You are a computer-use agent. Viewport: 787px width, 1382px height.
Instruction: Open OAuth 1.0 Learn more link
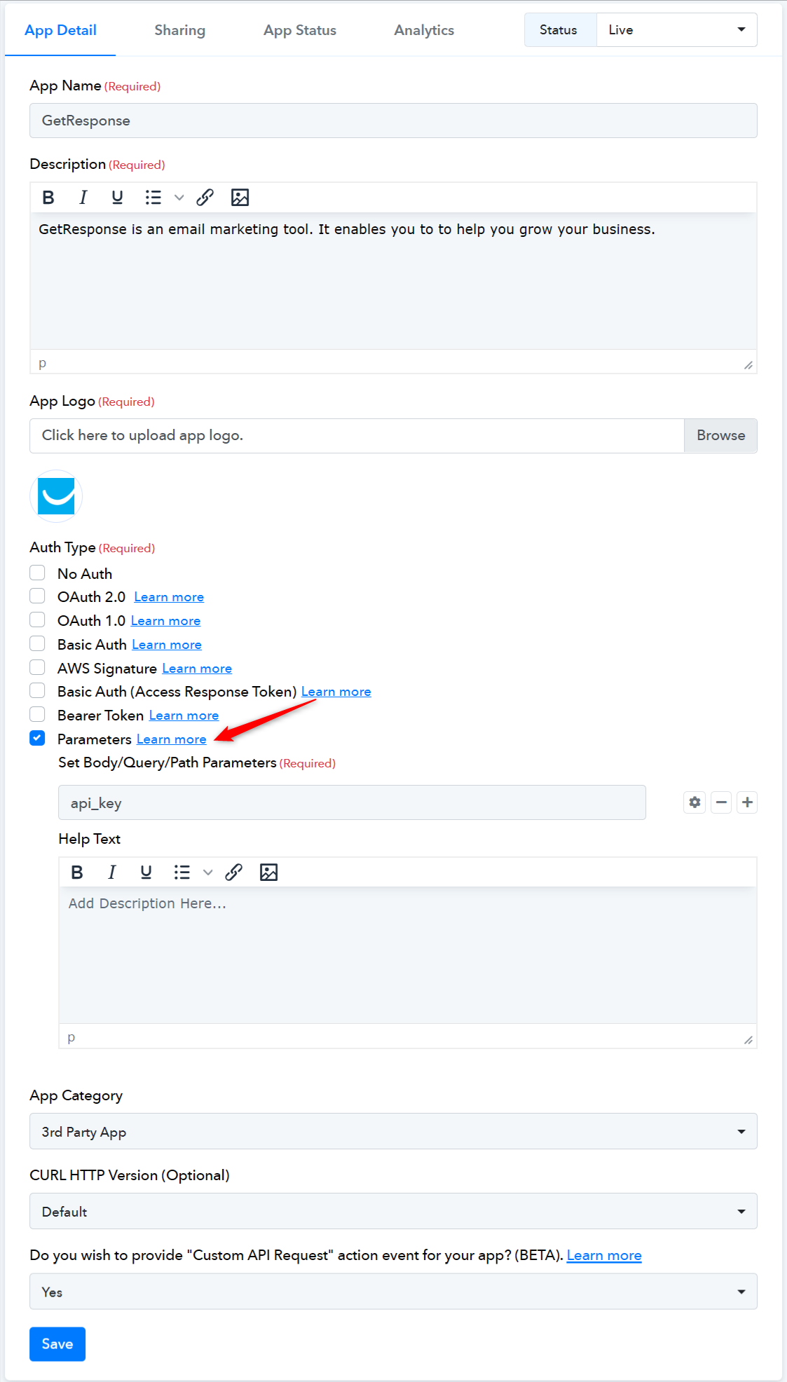click(x=165, y=621)
